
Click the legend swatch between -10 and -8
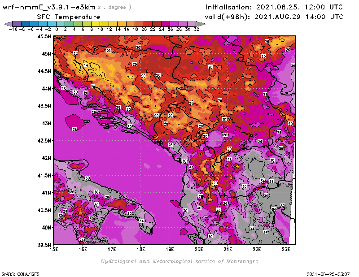[x=17, y=24]
